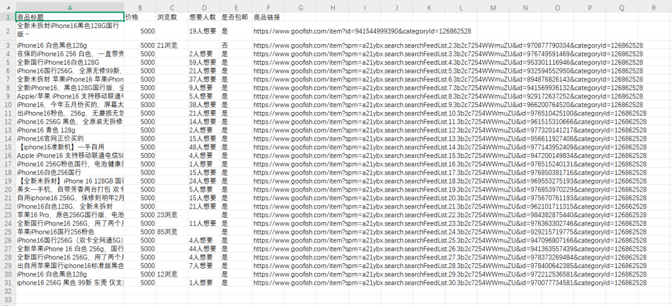The width and height of the screenshot is (672, 306).
Task: Select column E header
Action: pos(236,7)
